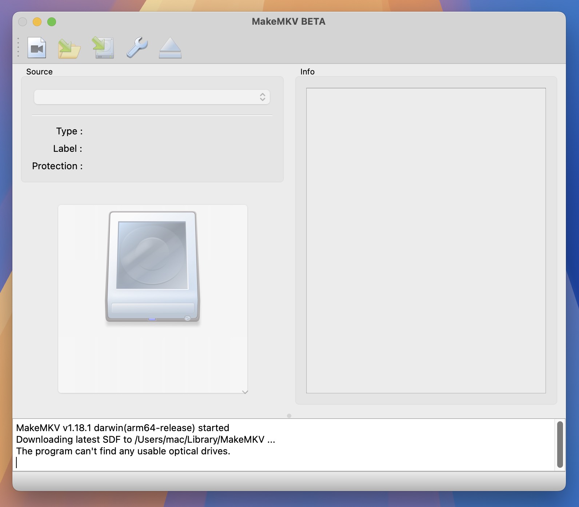The width and height of the screenshot is (579, 507).
Task: Click the toolbar drag handle dots
Action: click(x=18, y=47)
